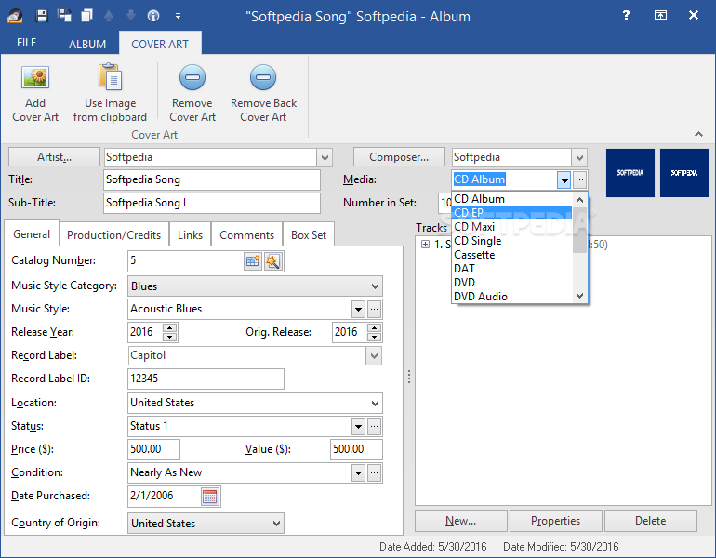Select DAT from media list
Image resolution: width=716 pixels, height=558 pixels.
511,269
